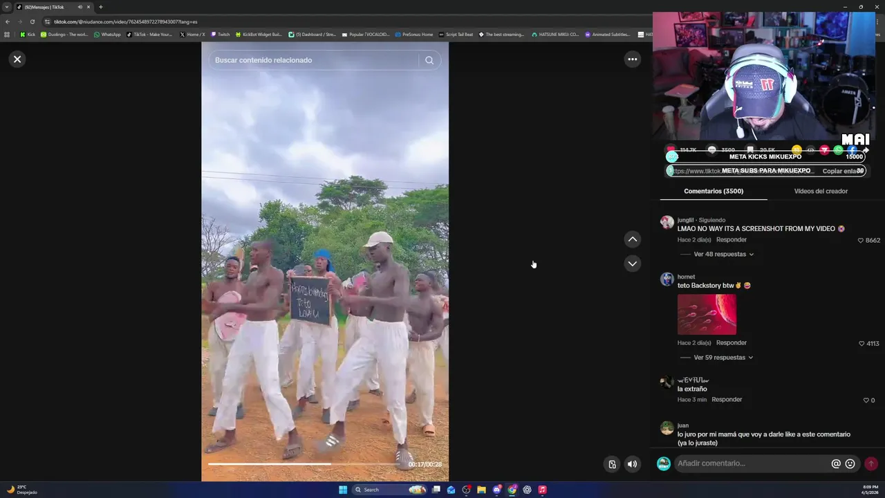The width and height of the screenshot is (885, 498).
Task: Reply to hornet's teto Backstory comment
Action: pos(732,343)
